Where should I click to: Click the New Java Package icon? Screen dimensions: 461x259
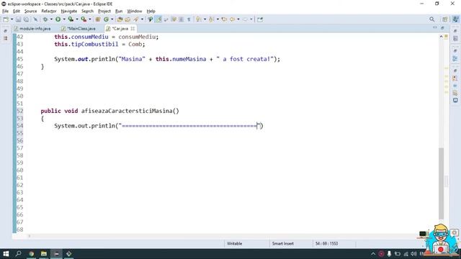98,19
